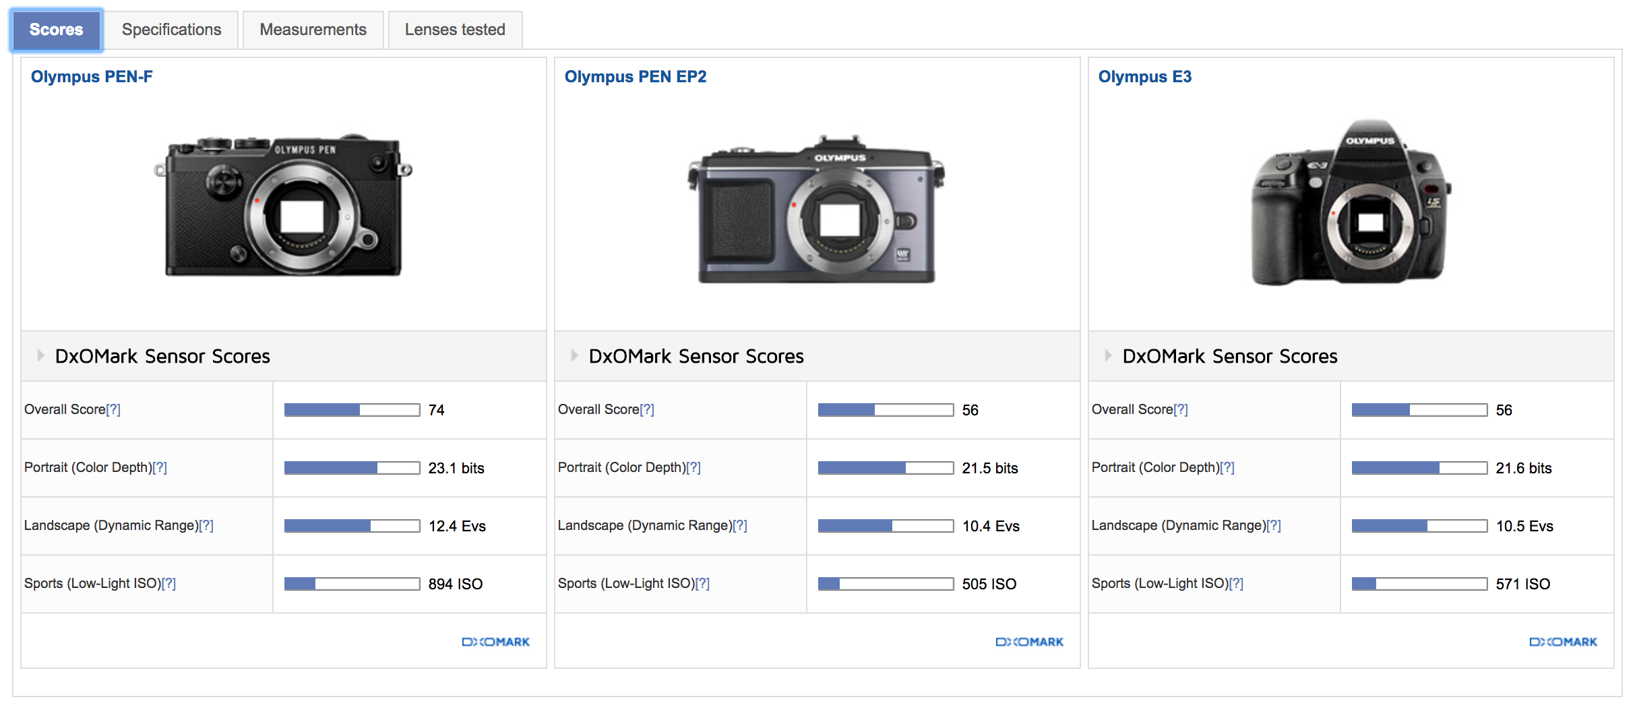Click 'DxOMark Sensor Scores' heading for PEN EP2
This screenshot has width=1635, height=708.
[x=696, y=356]
